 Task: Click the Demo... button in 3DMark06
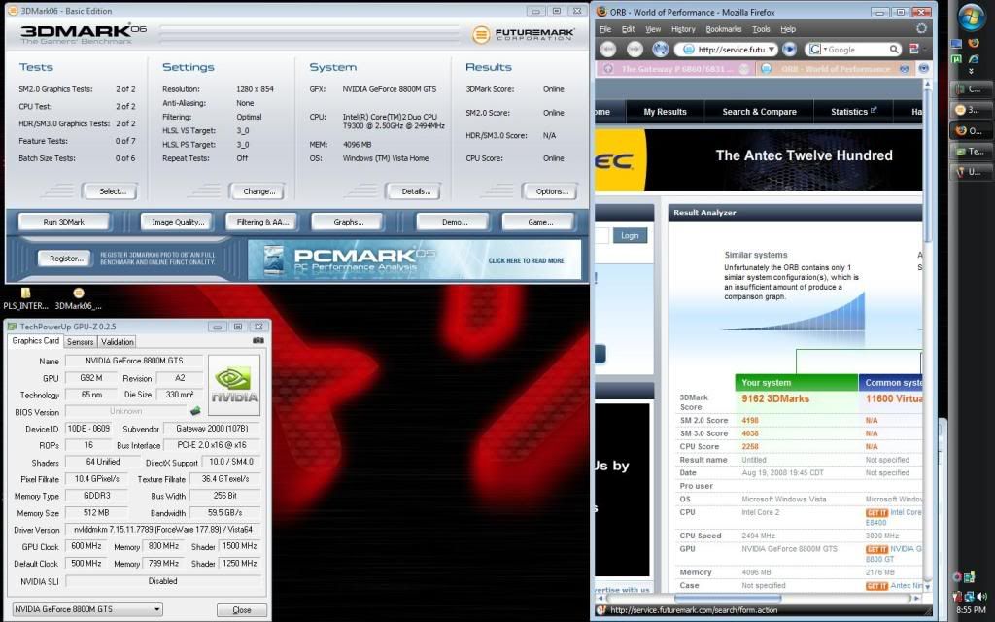tap(453, 222)
